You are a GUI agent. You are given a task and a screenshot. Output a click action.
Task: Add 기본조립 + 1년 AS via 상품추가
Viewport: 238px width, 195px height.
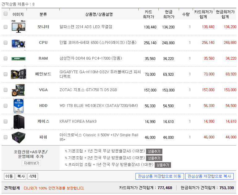(154, 151)
